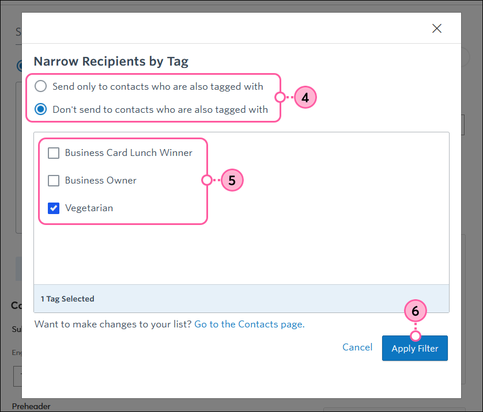Open the 'Go to the Contacts page' link
This screenshot has height=412, width=483.
coord(249,324)
